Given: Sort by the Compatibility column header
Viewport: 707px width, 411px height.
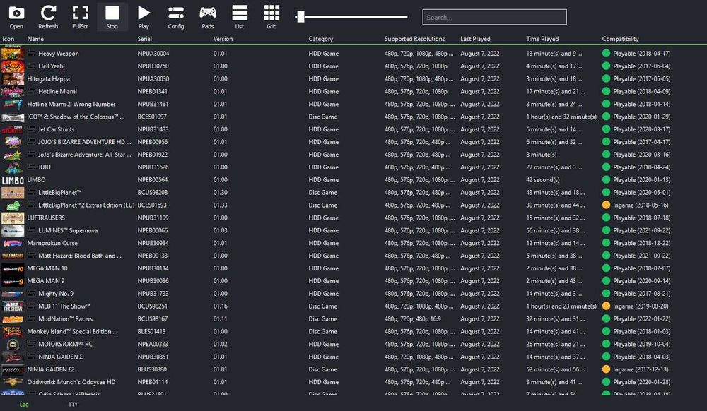Looking at the screenshot, I should tap(621, 39).
